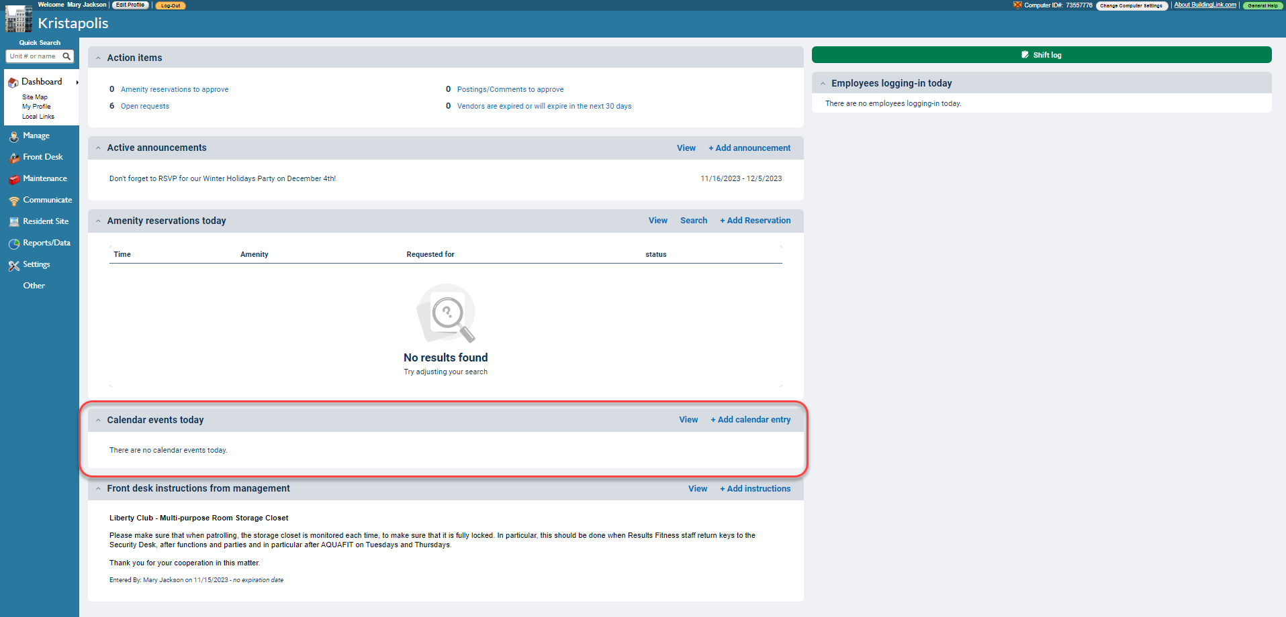Click the Shift log pencil icon
The height and width of the screenshot is (617, 1286).
tap(1024, 54)
